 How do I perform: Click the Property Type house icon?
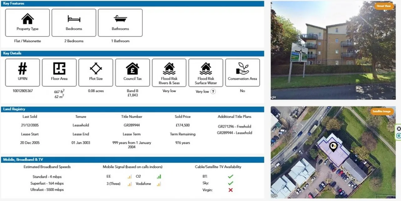(28, 19)
